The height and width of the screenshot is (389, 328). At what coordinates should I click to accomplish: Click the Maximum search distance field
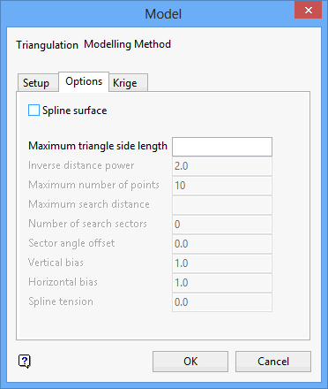(x=222, y=205)
